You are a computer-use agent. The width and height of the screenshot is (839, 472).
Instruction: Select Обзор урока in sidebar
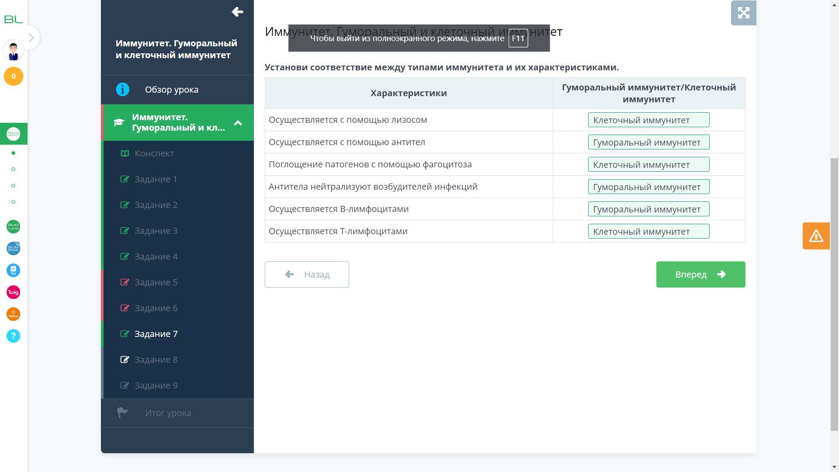click(171, 90)
